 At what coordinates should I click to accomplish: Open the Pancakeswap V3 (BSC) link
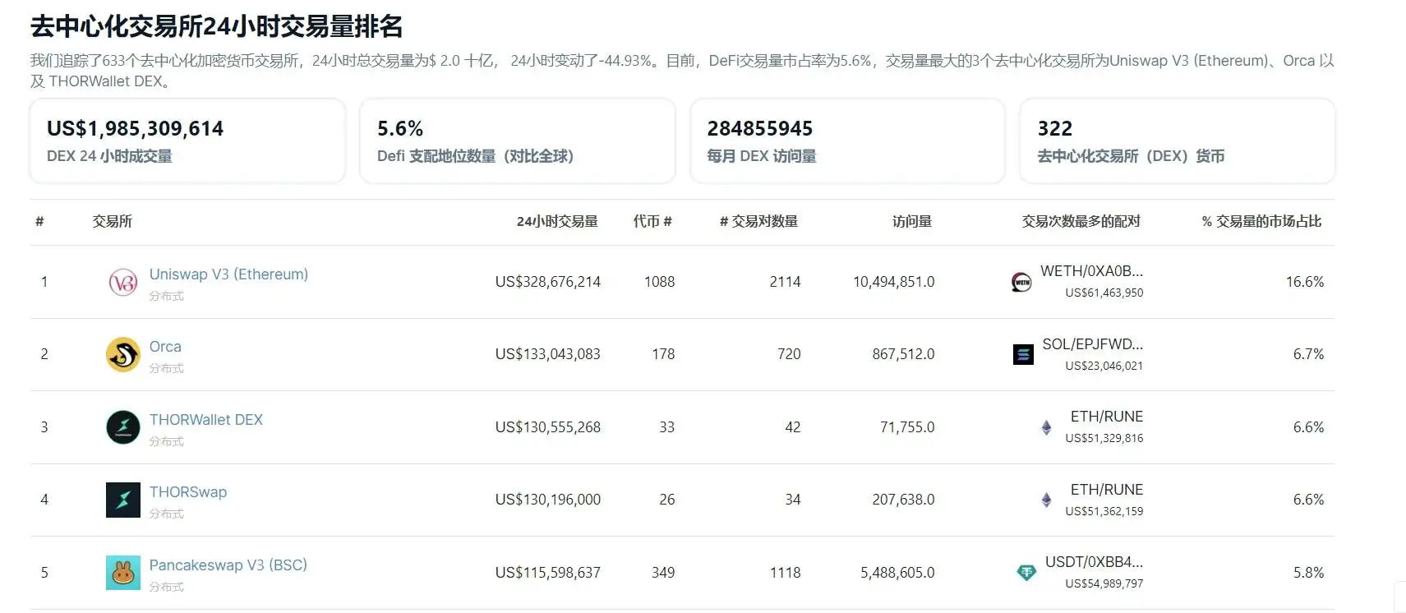coord(228,565)
